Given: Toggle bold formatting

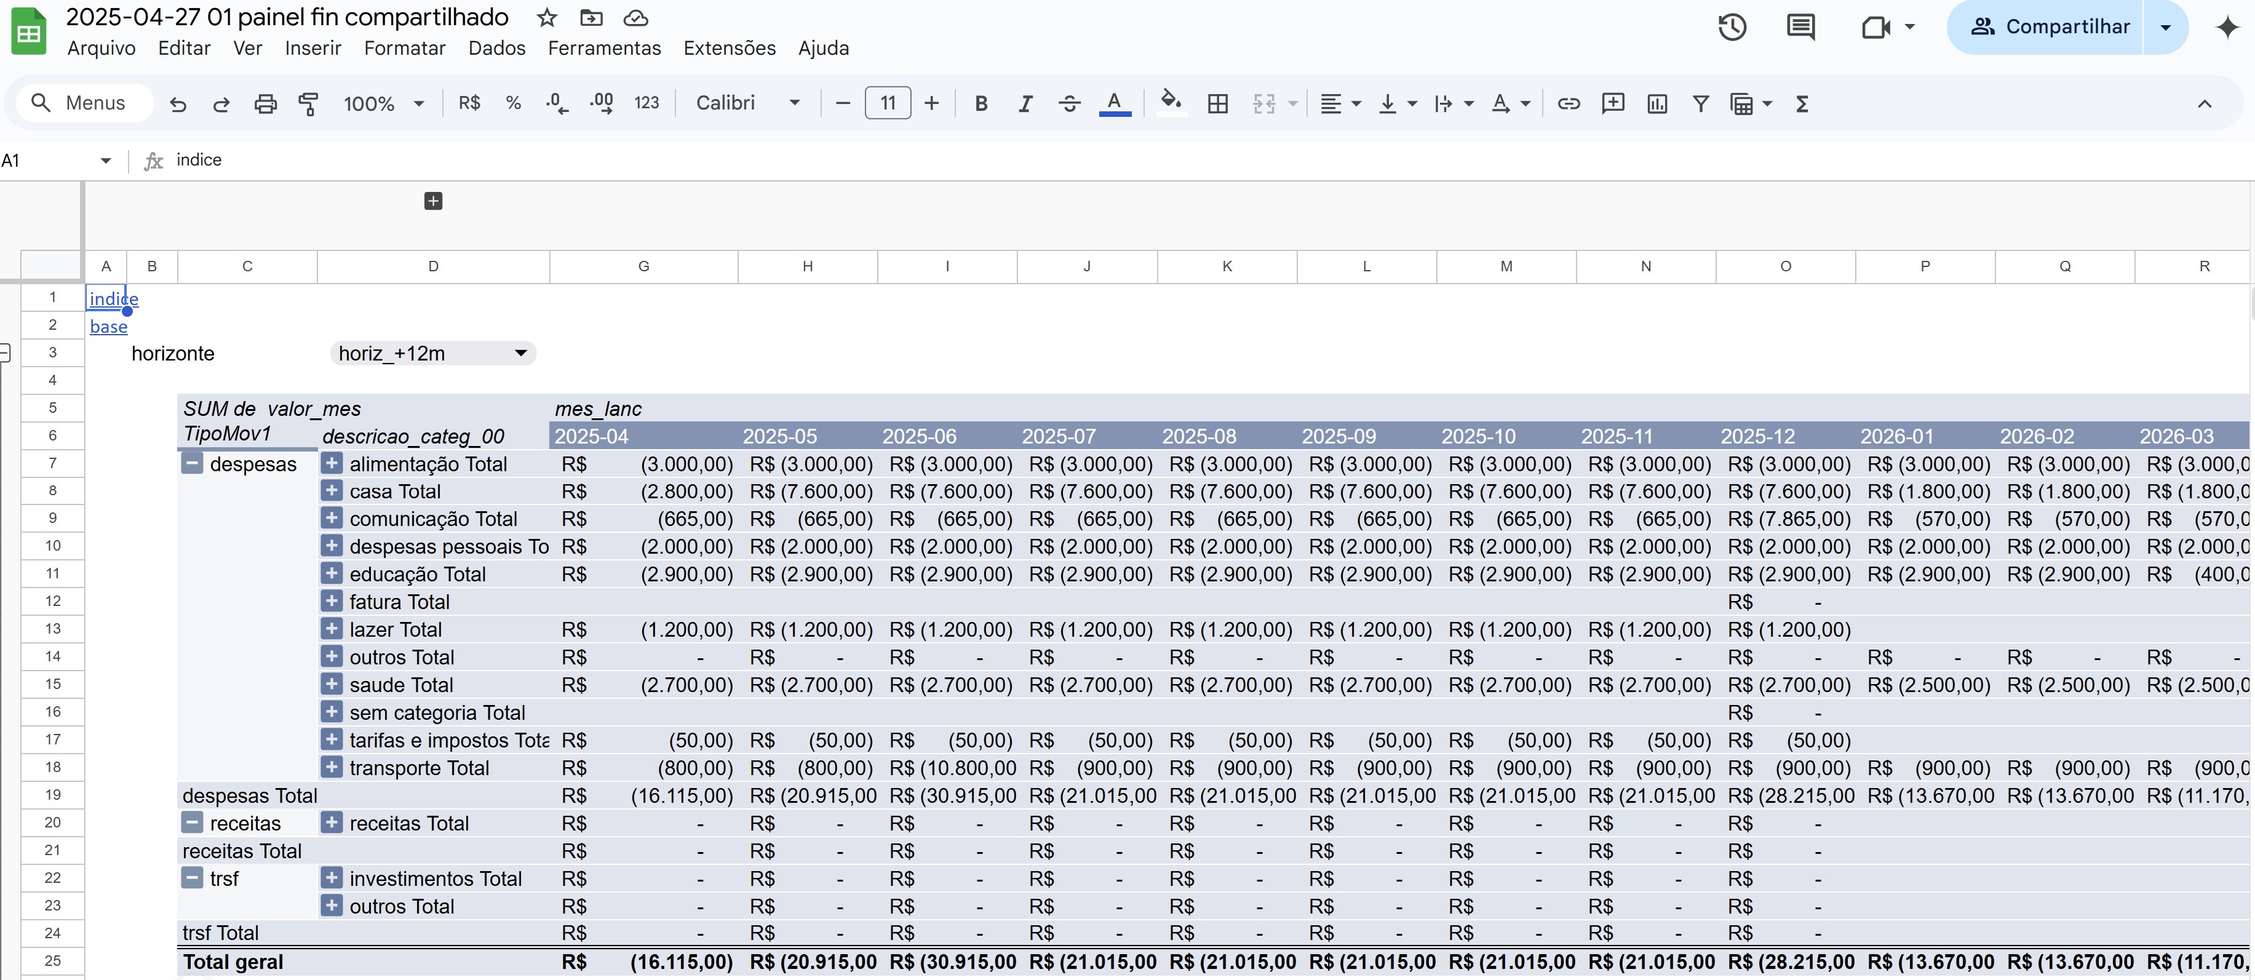Looking at the screenshot, I should [981, 103].
